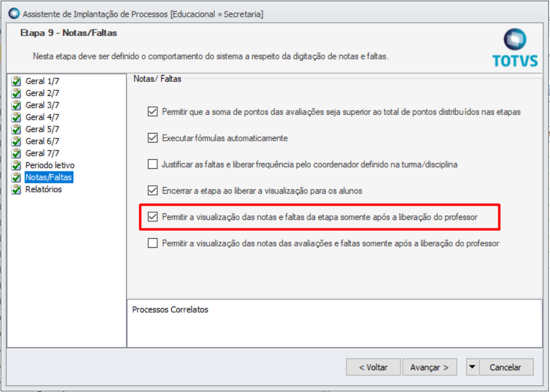
Task: Click the checklist icon beside Geral 7/7
Action: pyautogui.click(x=16, y=153)
